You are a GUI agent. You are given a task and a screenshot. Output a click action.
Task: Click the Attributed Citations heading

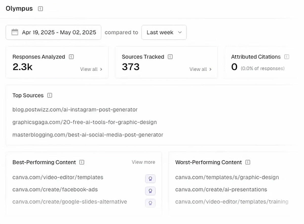tap(256, 57)
